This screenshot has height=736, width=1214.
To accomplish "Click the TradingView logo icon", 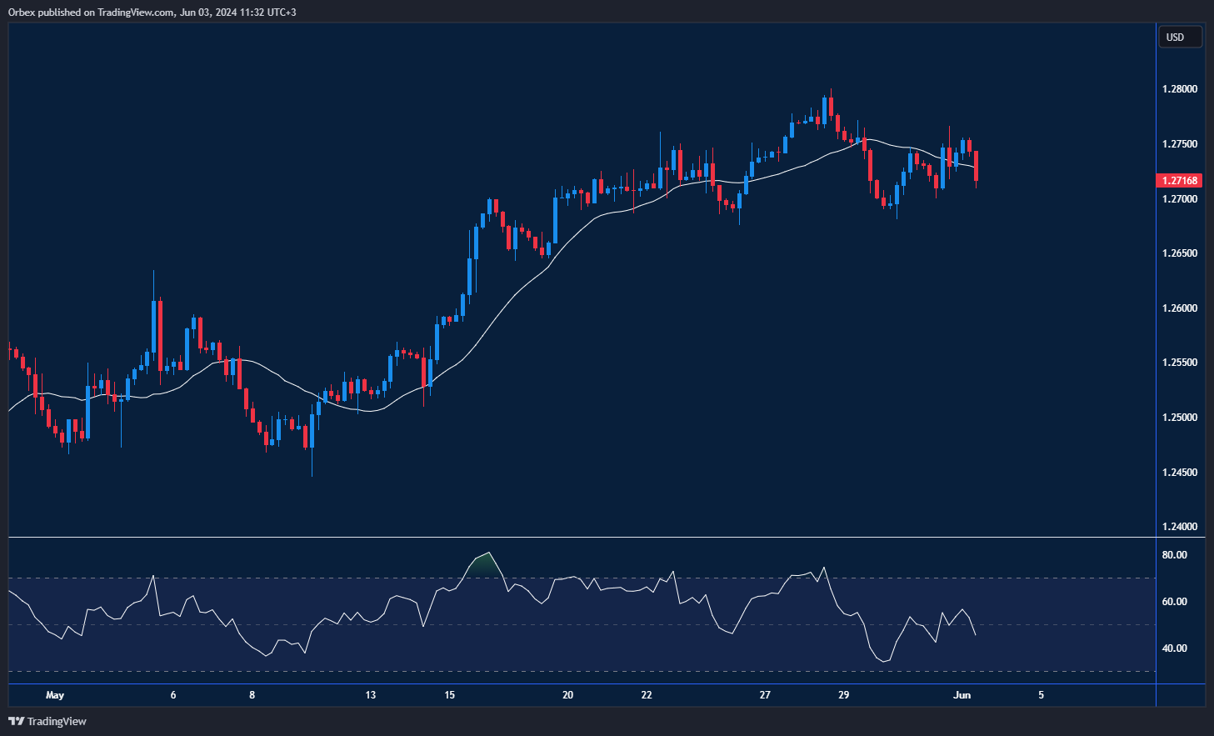I will click(x=16, y=721).
